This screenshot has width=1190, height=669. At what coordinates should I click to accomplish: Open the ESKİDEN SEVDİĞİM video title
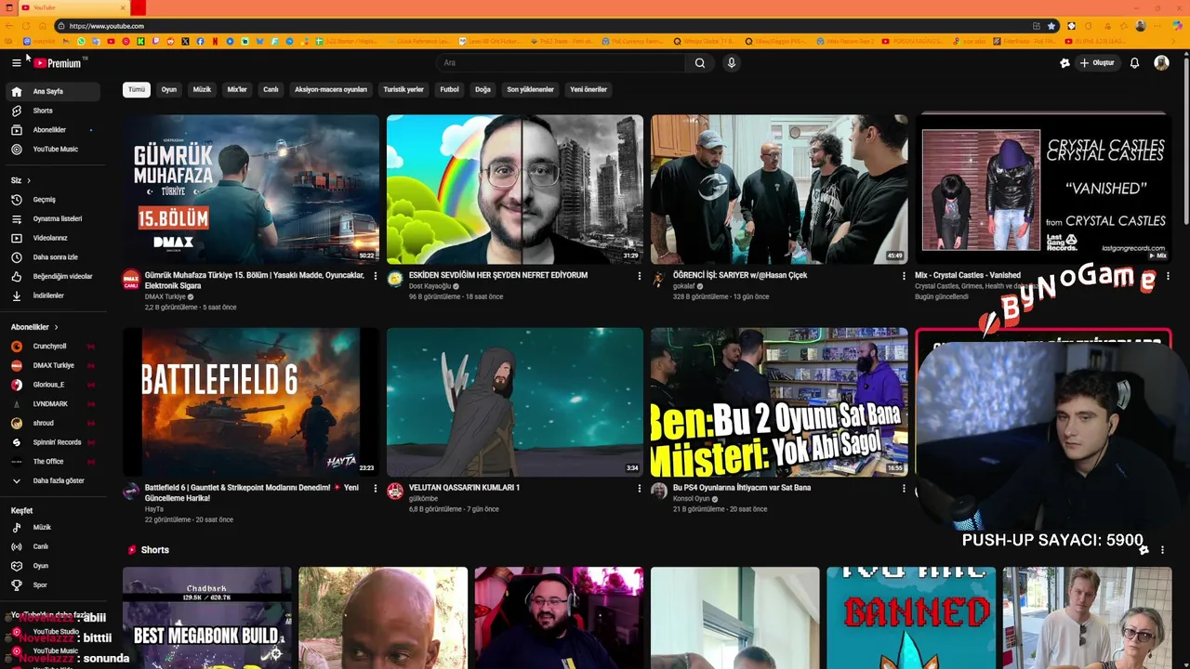point(498,275)
